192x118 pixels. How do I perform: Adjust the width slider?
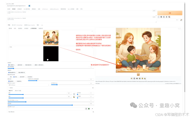(40, 94)
